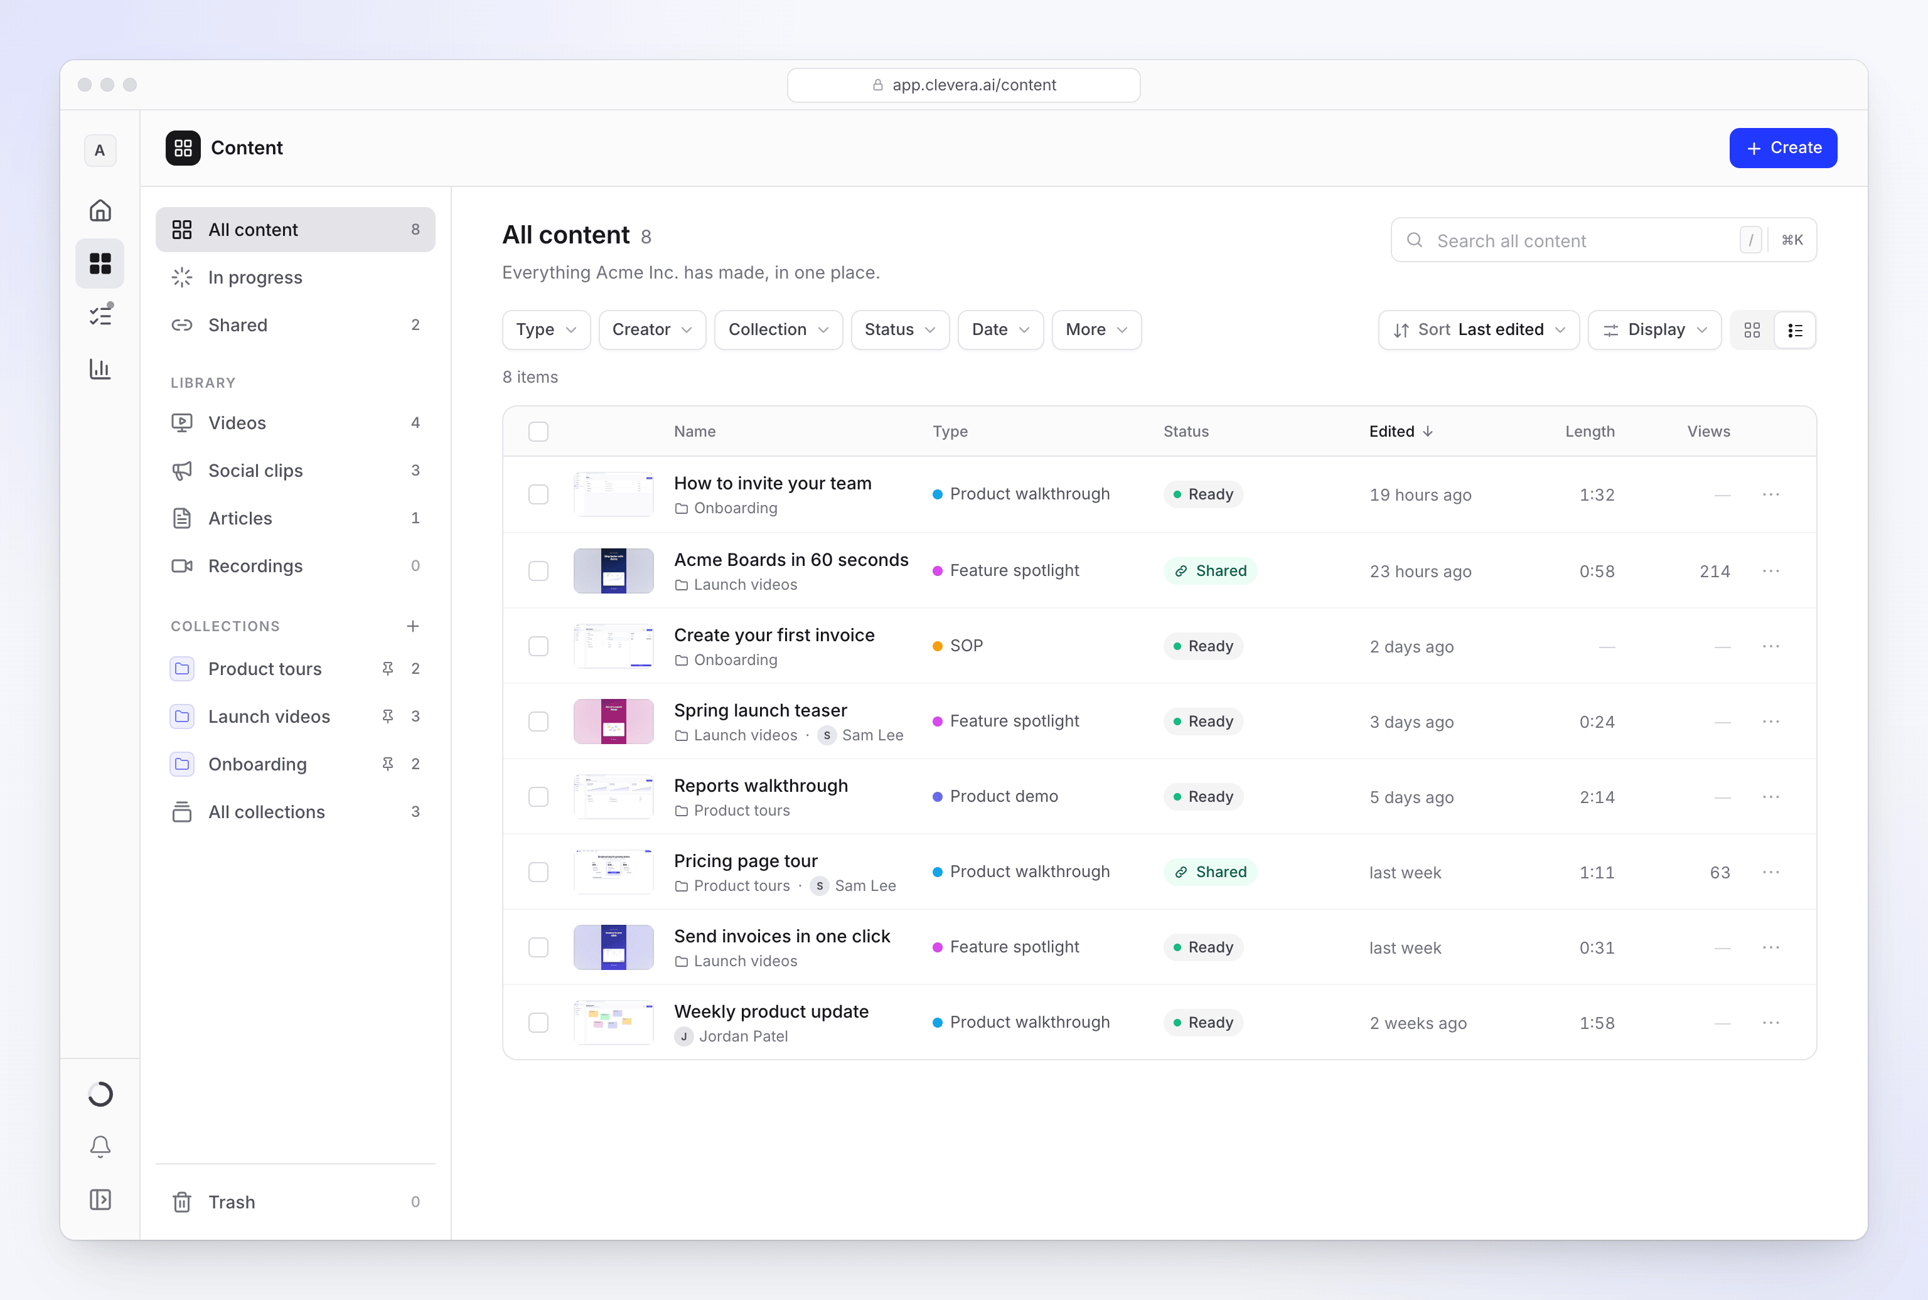Check the Reports walkthrough row

[538, 797]
